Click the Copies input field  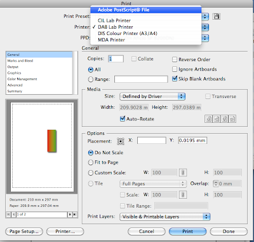click(116, 59)
